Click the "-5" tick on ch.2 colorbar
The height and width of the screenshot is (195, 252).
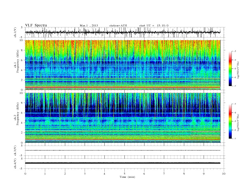coord(235,121)
